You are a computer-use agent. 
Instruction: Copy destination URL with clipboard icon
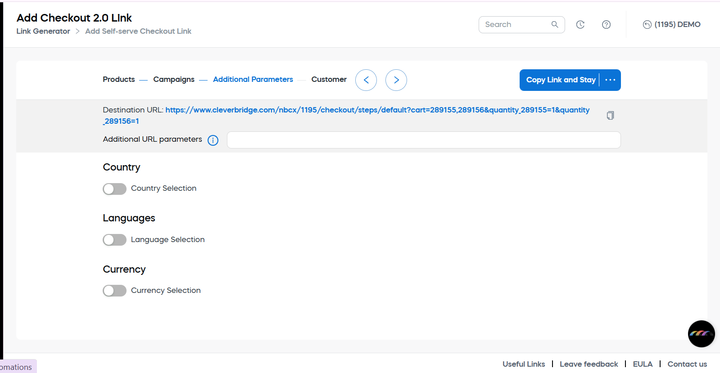pyautogui.click(x=610, y=116)
